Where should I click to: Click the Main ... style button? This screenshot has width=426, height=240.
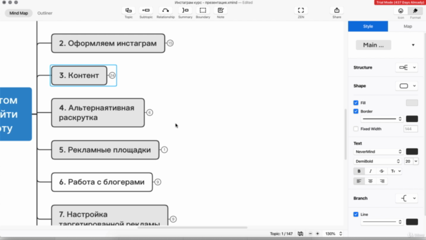coord(373,45)
